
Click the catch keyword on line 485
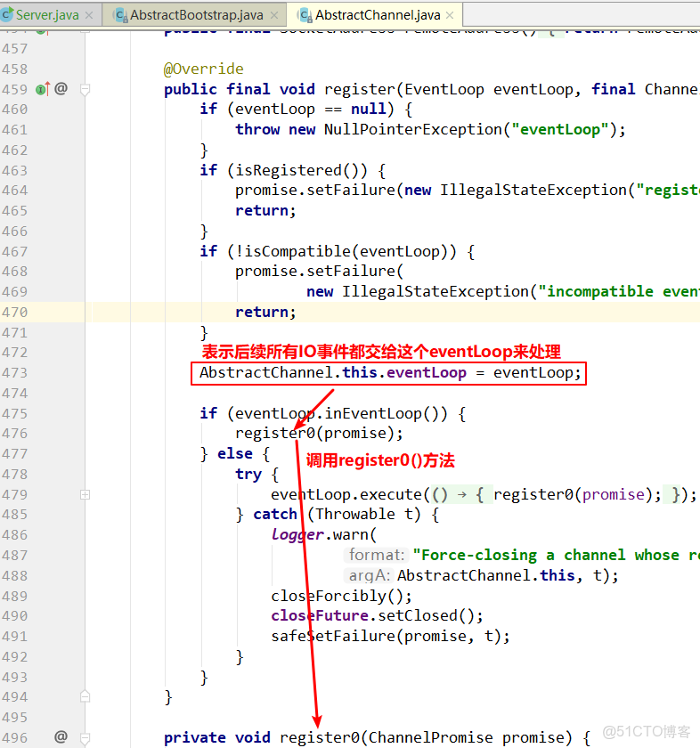275,515
